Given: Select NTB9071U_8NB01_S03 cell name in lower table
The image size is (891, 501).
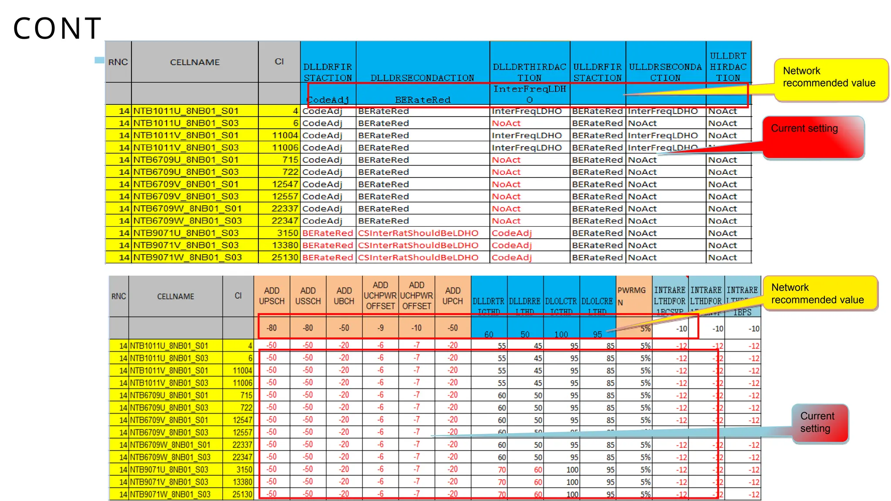Looking at the screenshot, I should click(169, 470).
